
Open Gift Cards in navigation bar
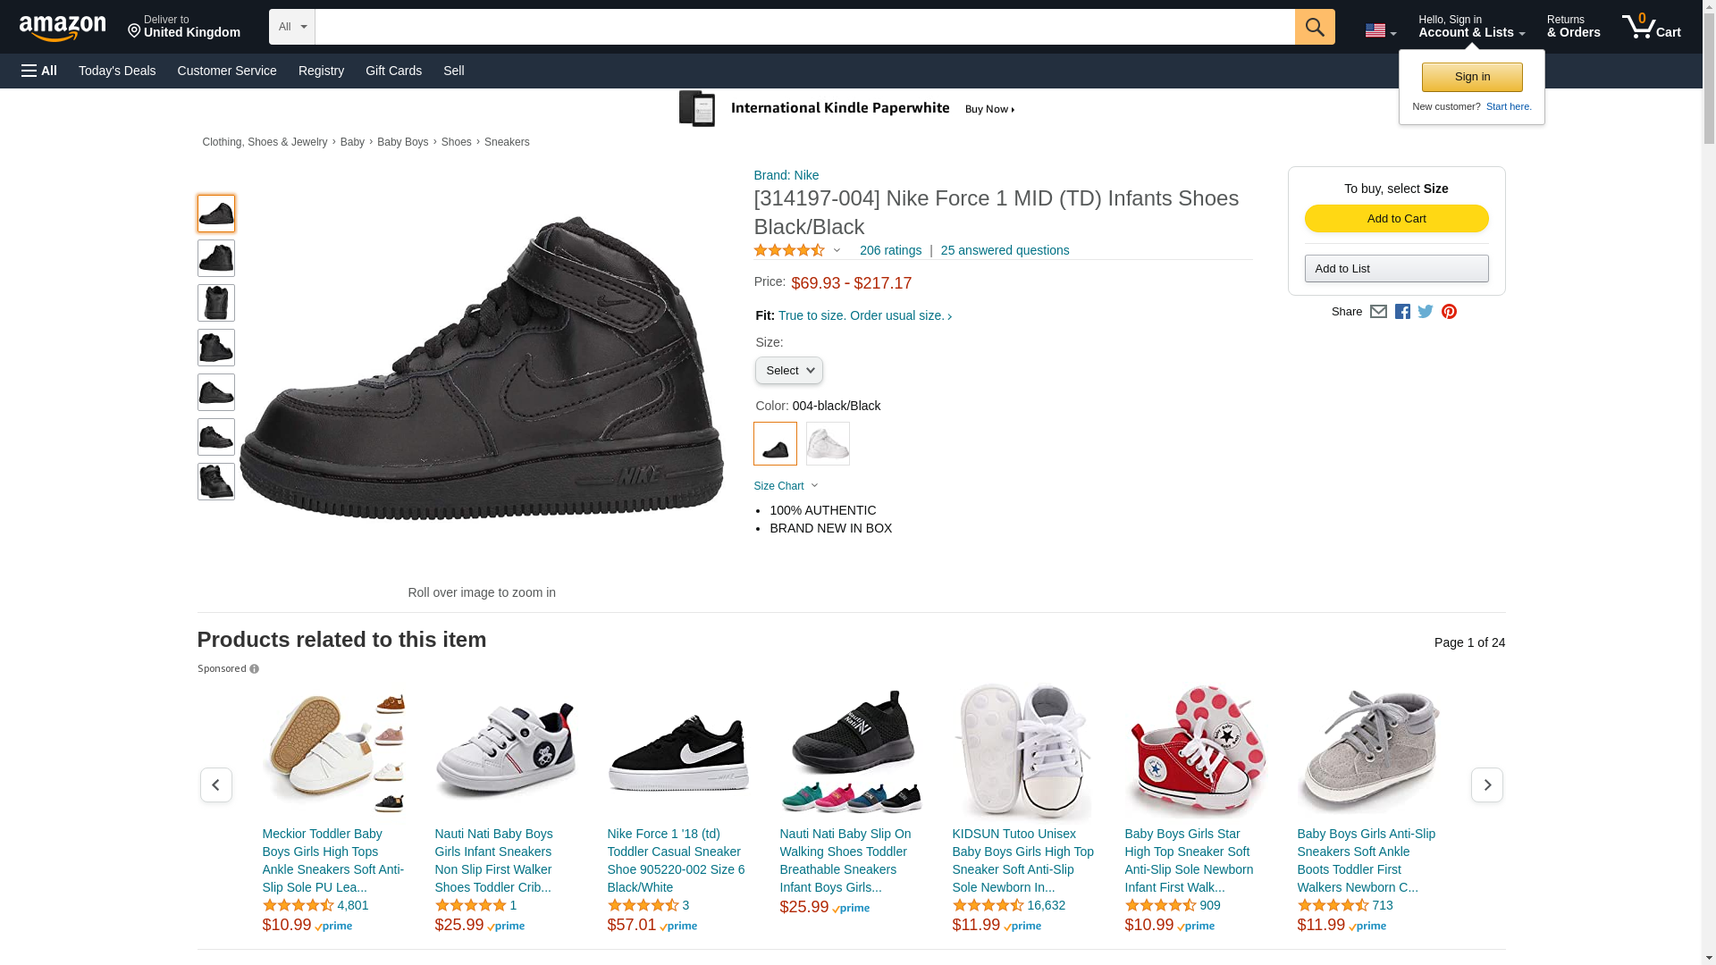[393, 71]
